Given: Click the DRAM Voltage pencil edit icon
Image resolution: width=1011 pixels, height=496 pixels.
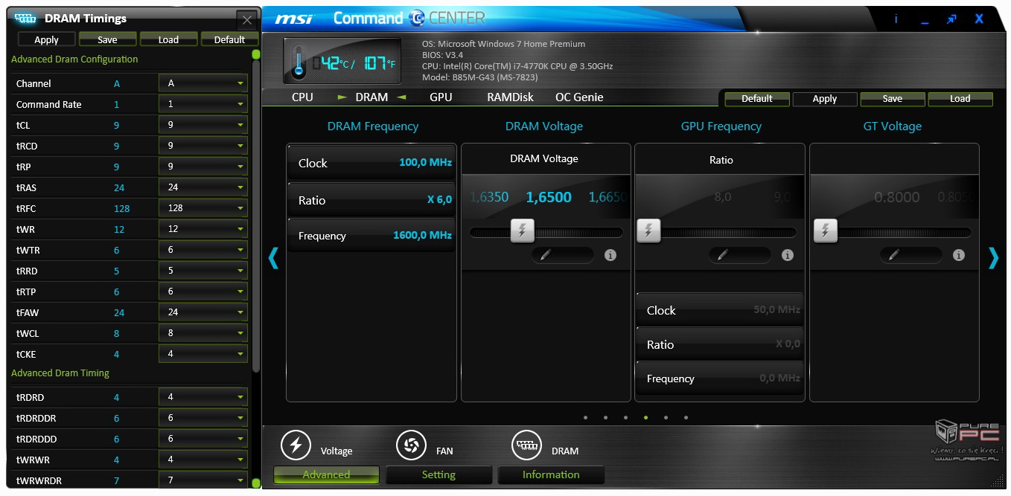Looking at the screenshot, I should tap(545, 255).
